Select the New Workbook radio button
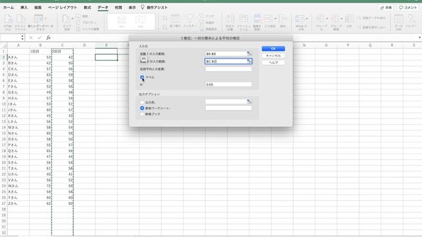This screenshot has height=237, width=422. (x=142, y=114)
